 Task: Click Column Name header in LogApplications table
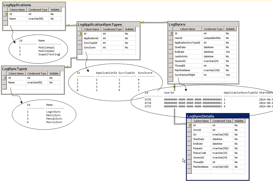pyautogui.click(x=17, y=10)
